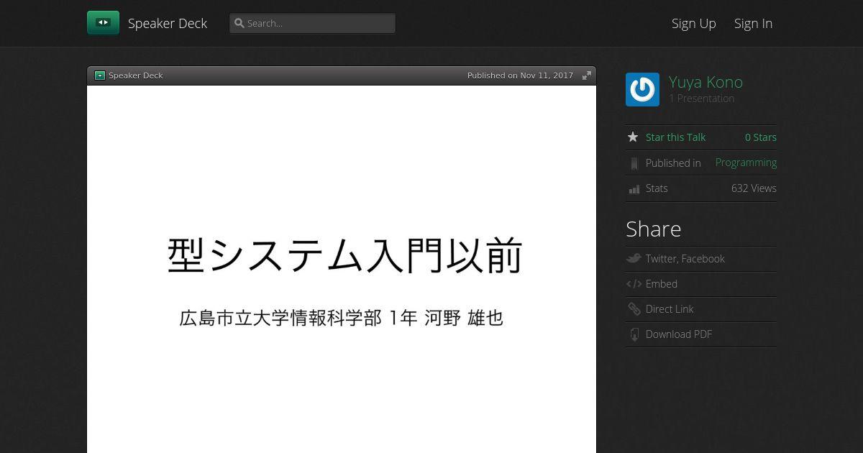The height and width of the screenshot is (453, 863).
Task: Click the 1 Presentation text
Action: pyautogui.click(x=701, y=99)
